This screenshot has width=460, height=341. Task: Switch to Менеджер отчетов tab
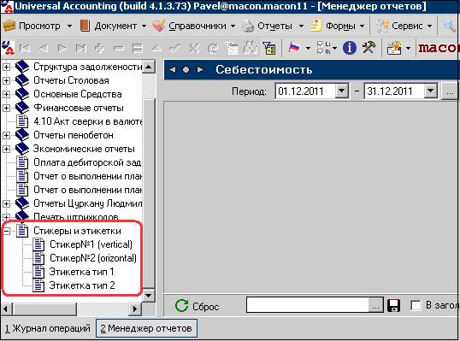click(x=146, y=328)
